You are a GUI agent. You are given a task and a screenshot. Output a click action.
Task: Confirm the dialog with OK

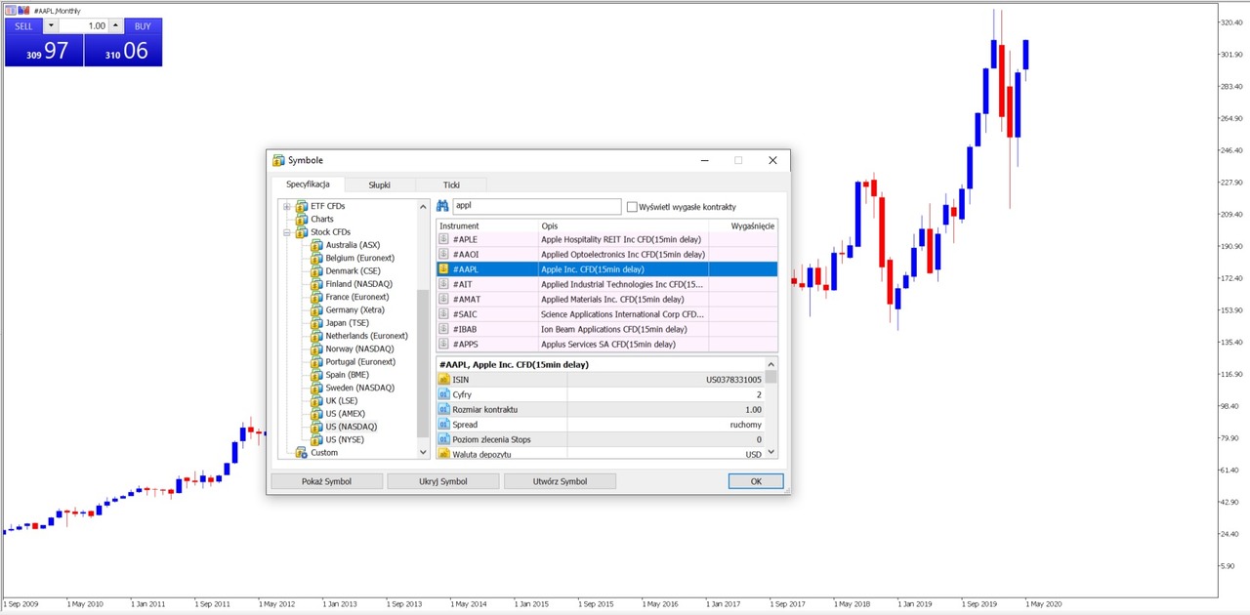click(x=756, y=481)
